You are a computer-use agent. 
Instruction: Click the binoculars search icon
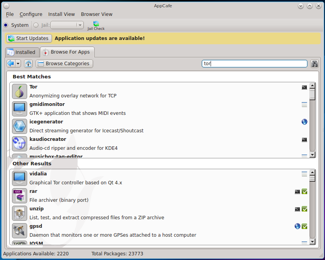click(315, 63)
